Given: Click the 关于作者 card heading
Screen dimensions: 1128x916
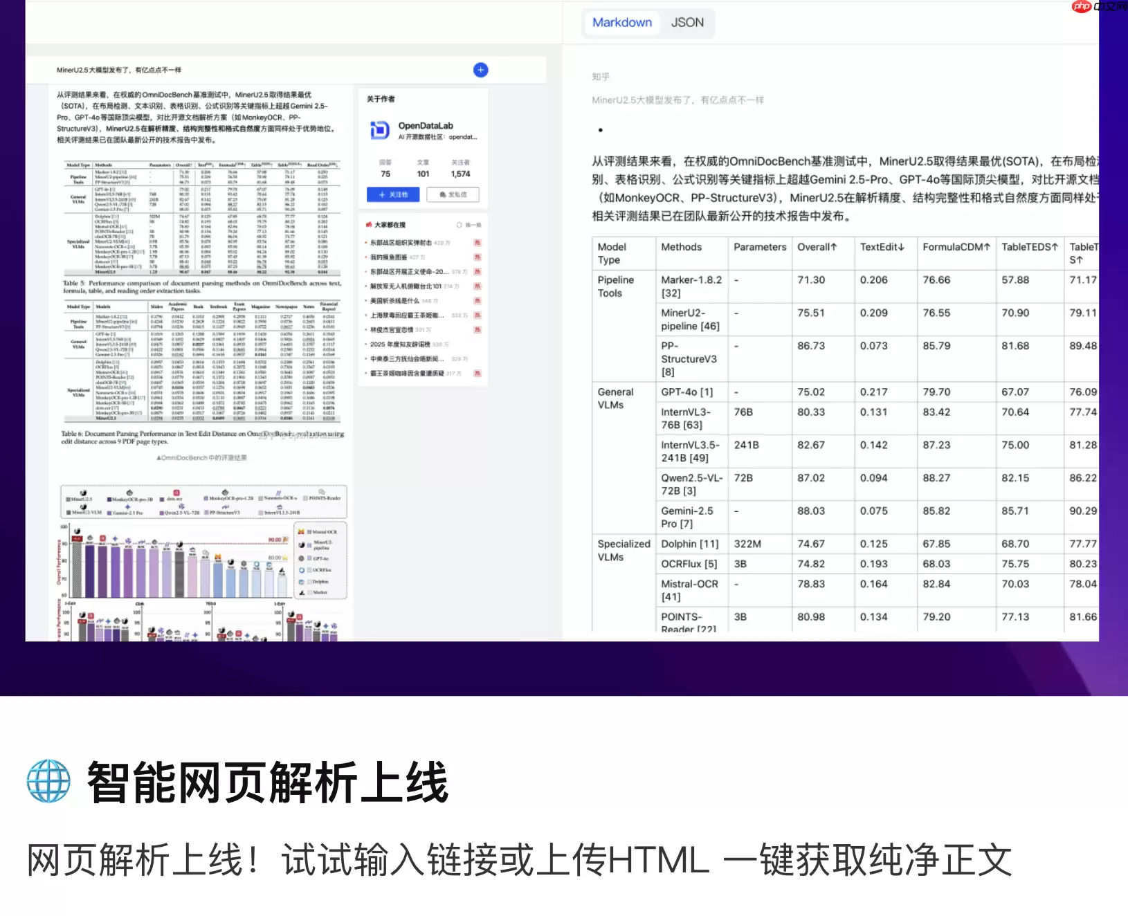Looking at the screenshot, I should point(381,99).
